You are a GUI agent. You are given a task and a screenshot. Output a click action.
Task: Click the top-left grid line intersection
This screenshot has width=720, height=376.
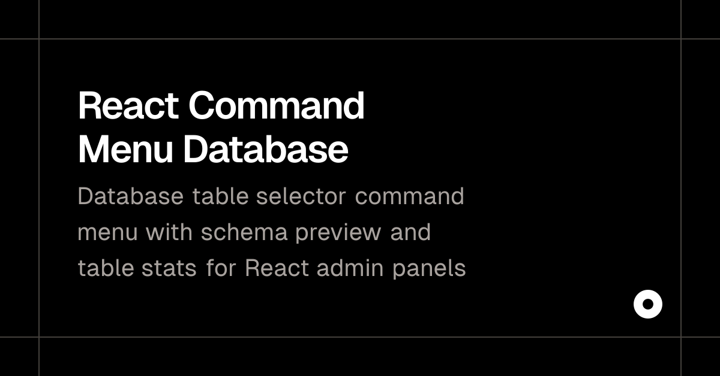click(39, 39)
